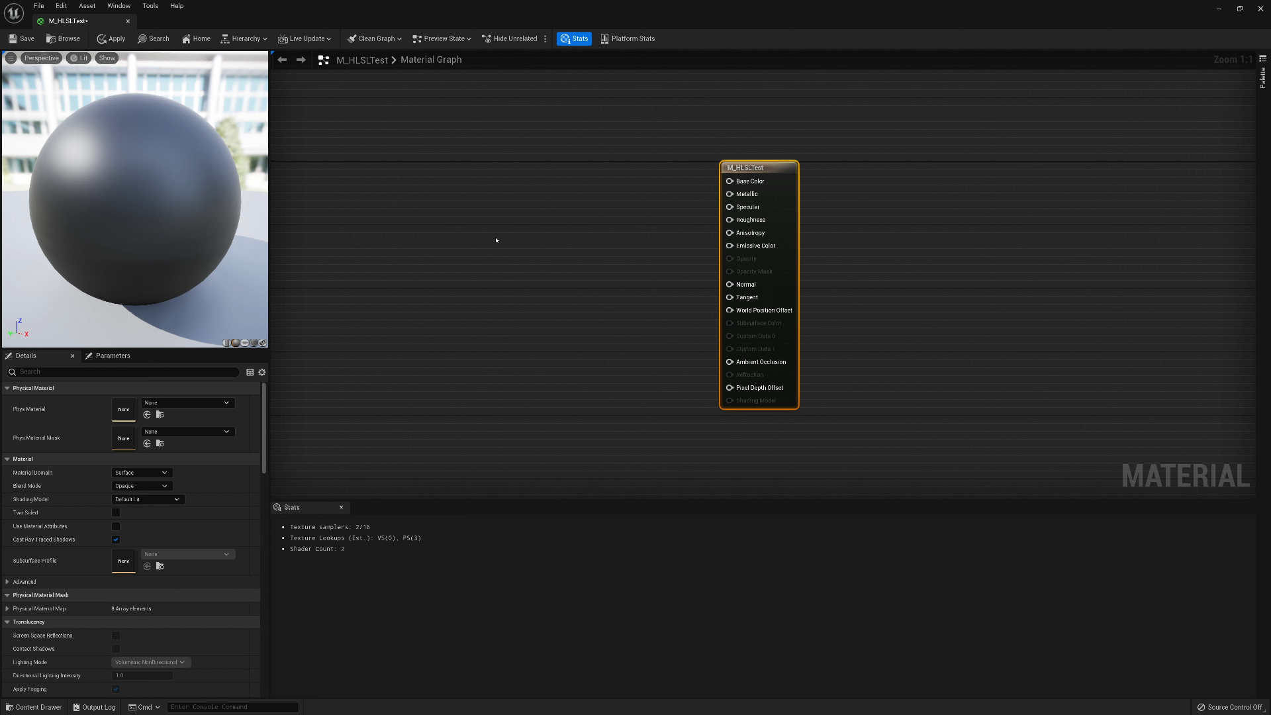Click the M_HLSLTest material node
This screenshot has width=1271, height=715.
click(x=759, y=167)
